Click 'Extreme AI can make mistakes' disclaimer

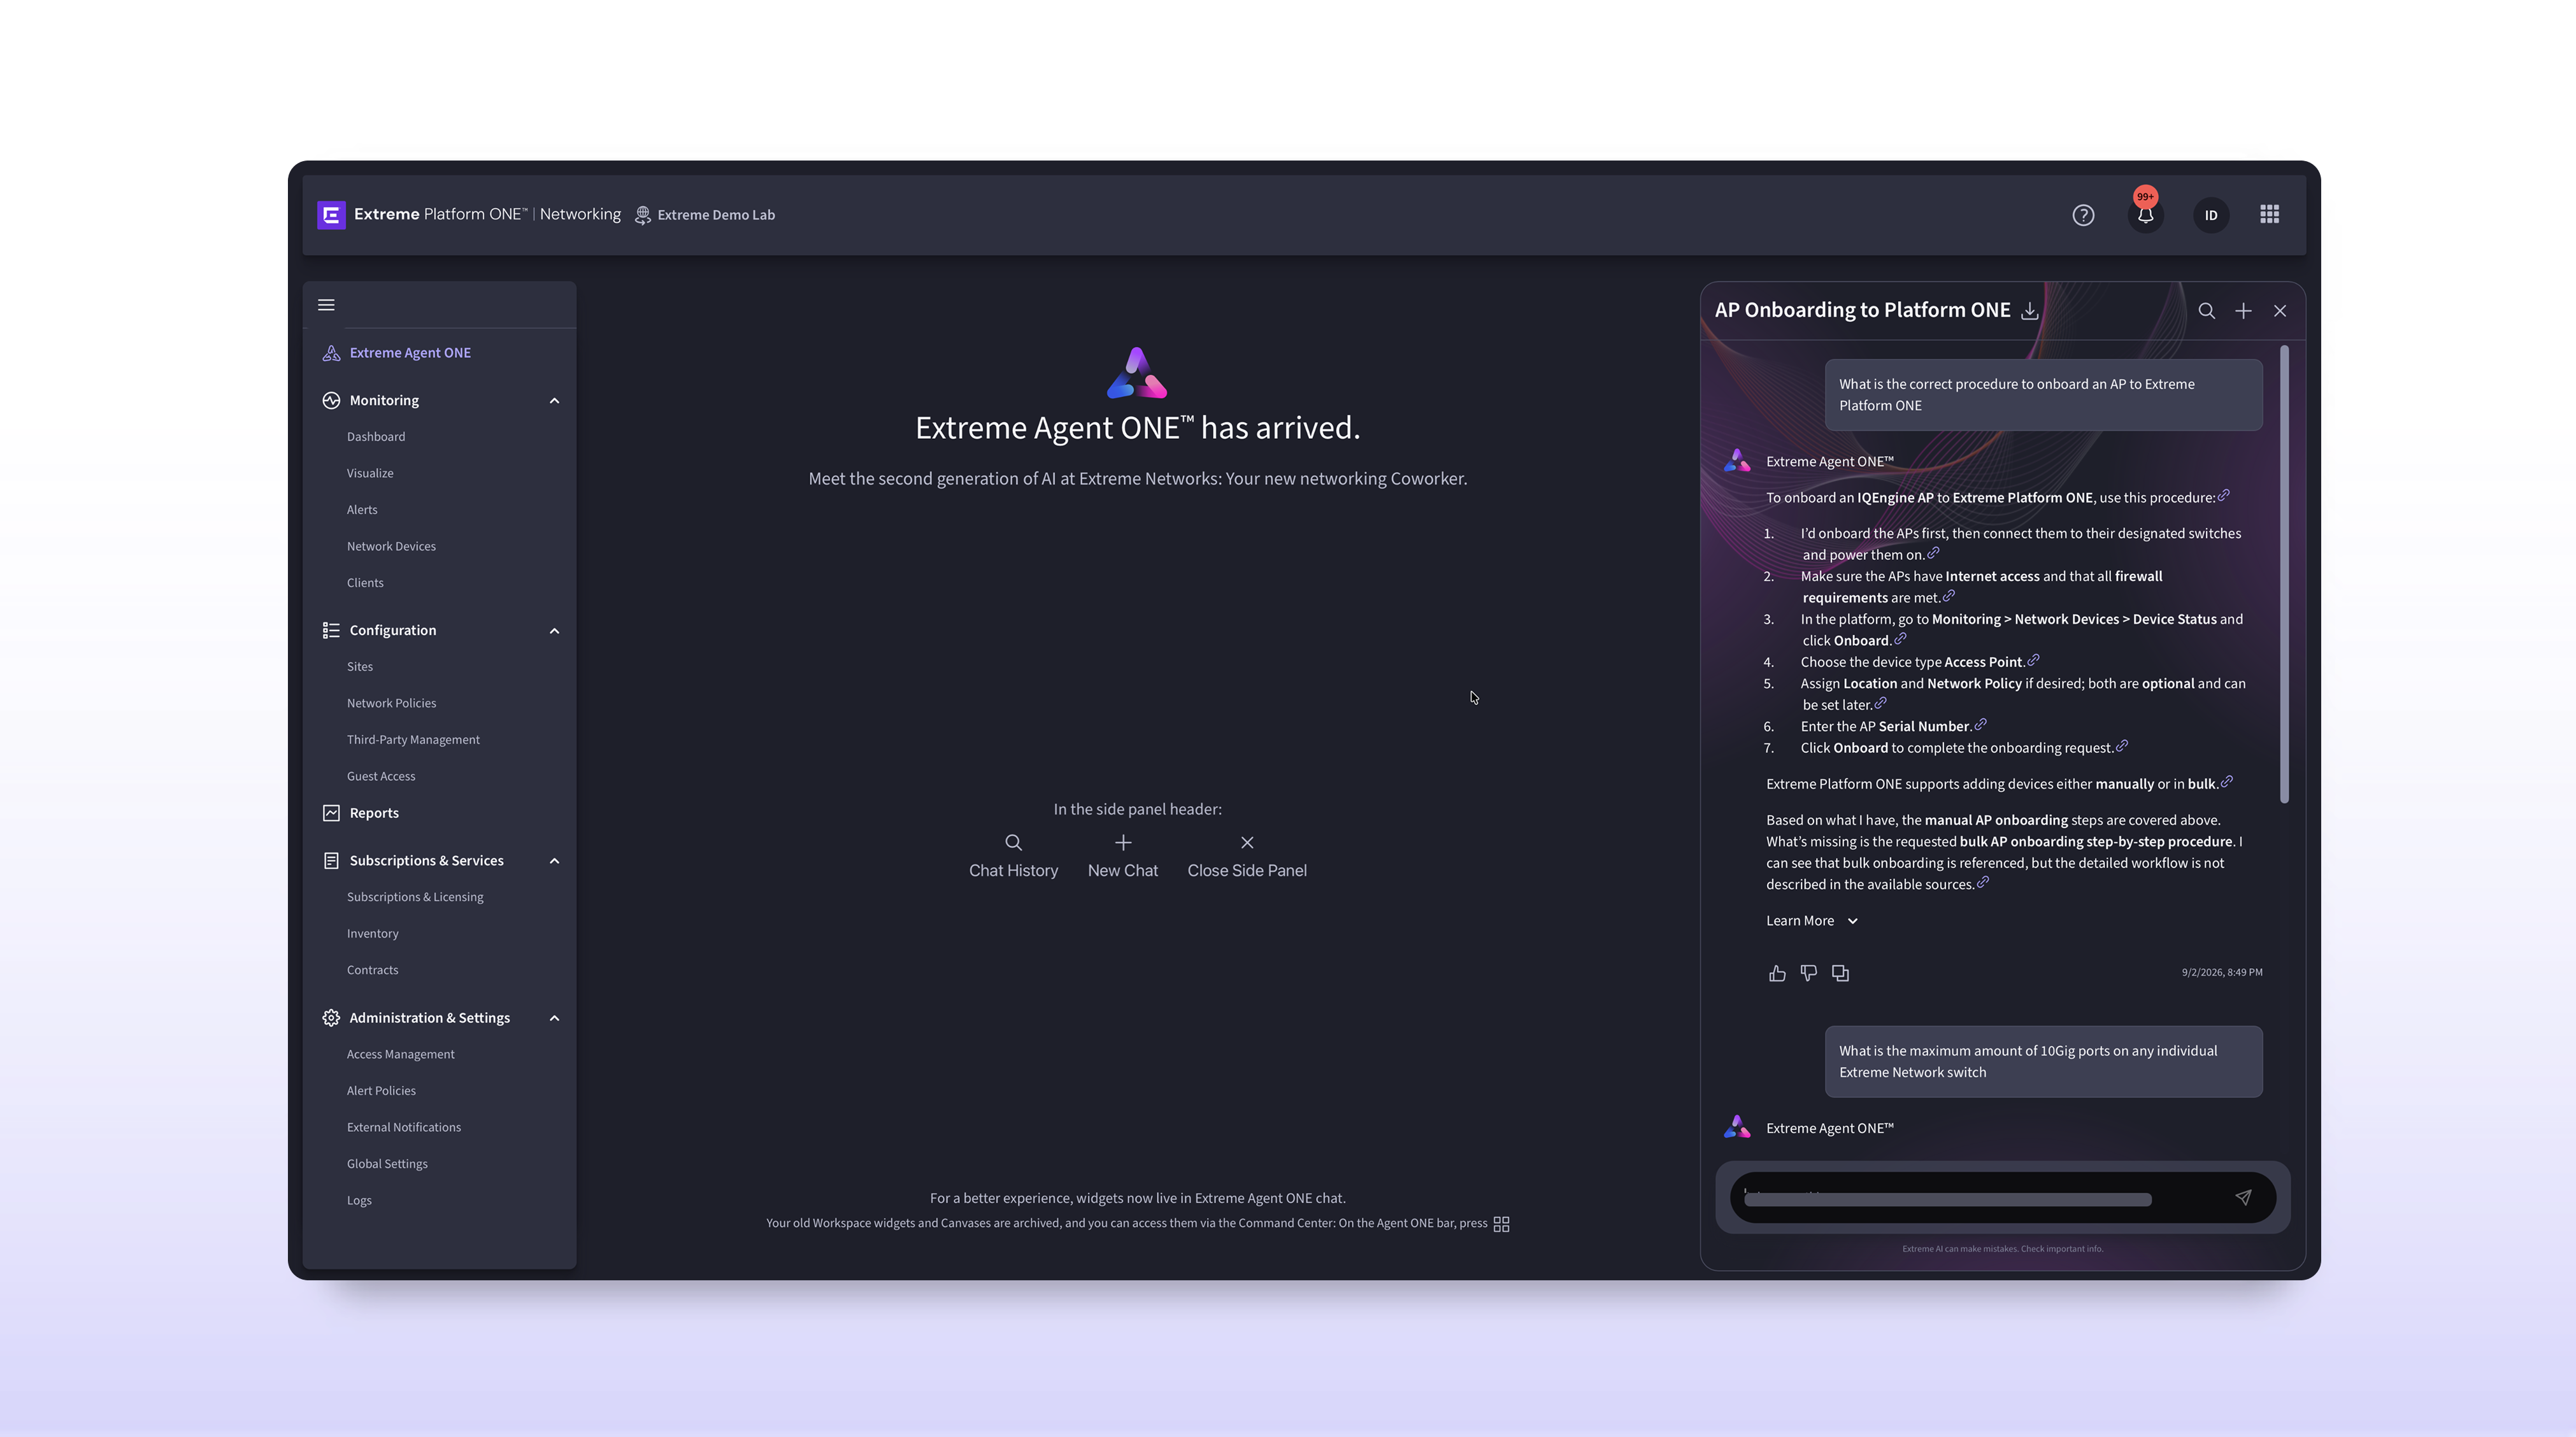[2002, 1249]
